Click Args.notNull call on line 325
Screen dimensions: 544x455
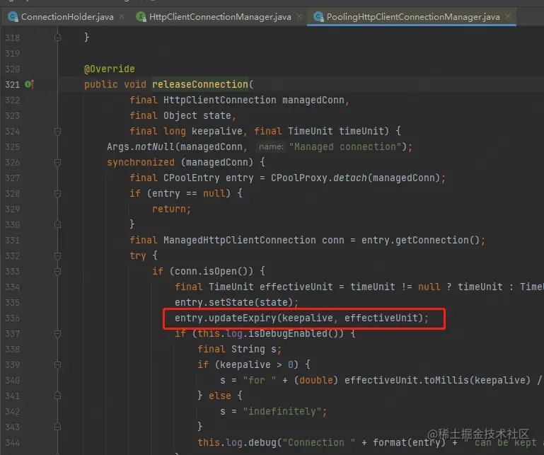pos(141,146)
